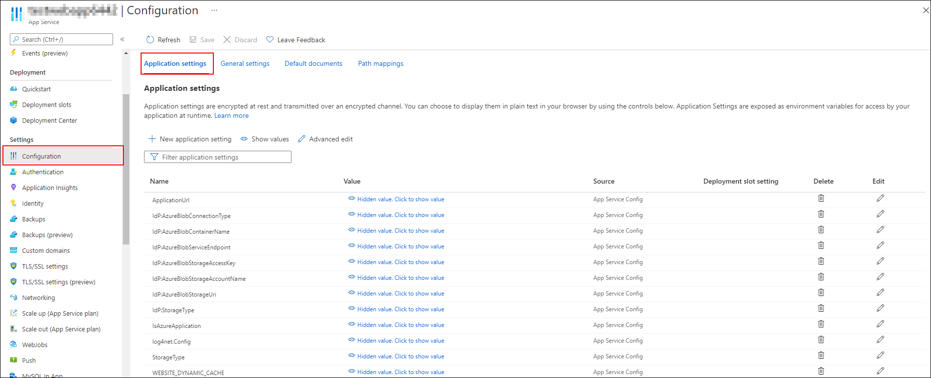Add a New application setting
Screen dimensions: 931x378
(x=190, y=139)
